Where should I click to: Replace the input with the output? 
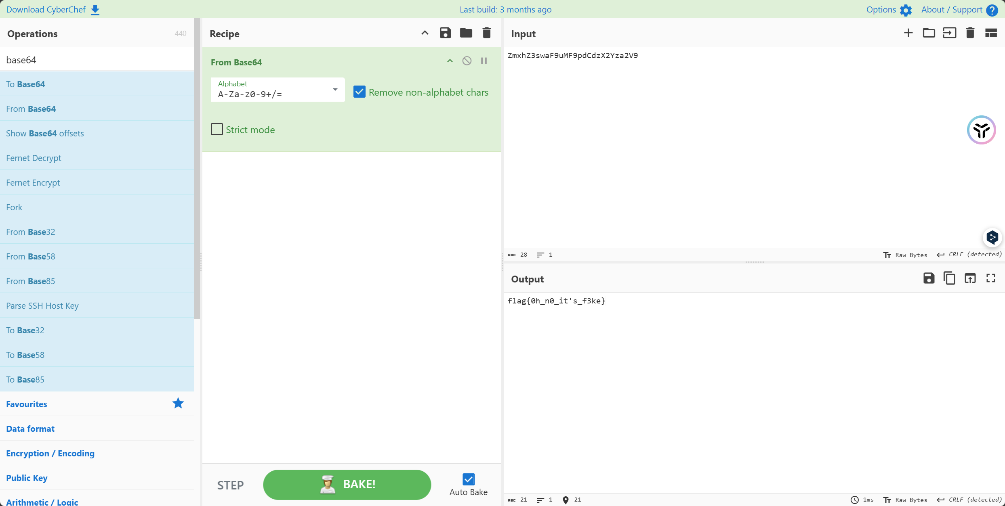coord(970,278)
